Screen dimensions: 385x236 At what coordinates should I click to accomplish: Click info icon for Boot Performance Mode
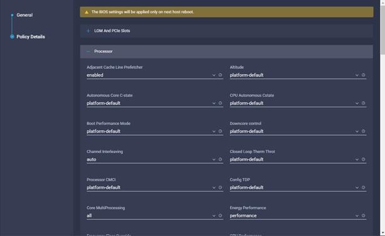220,131
